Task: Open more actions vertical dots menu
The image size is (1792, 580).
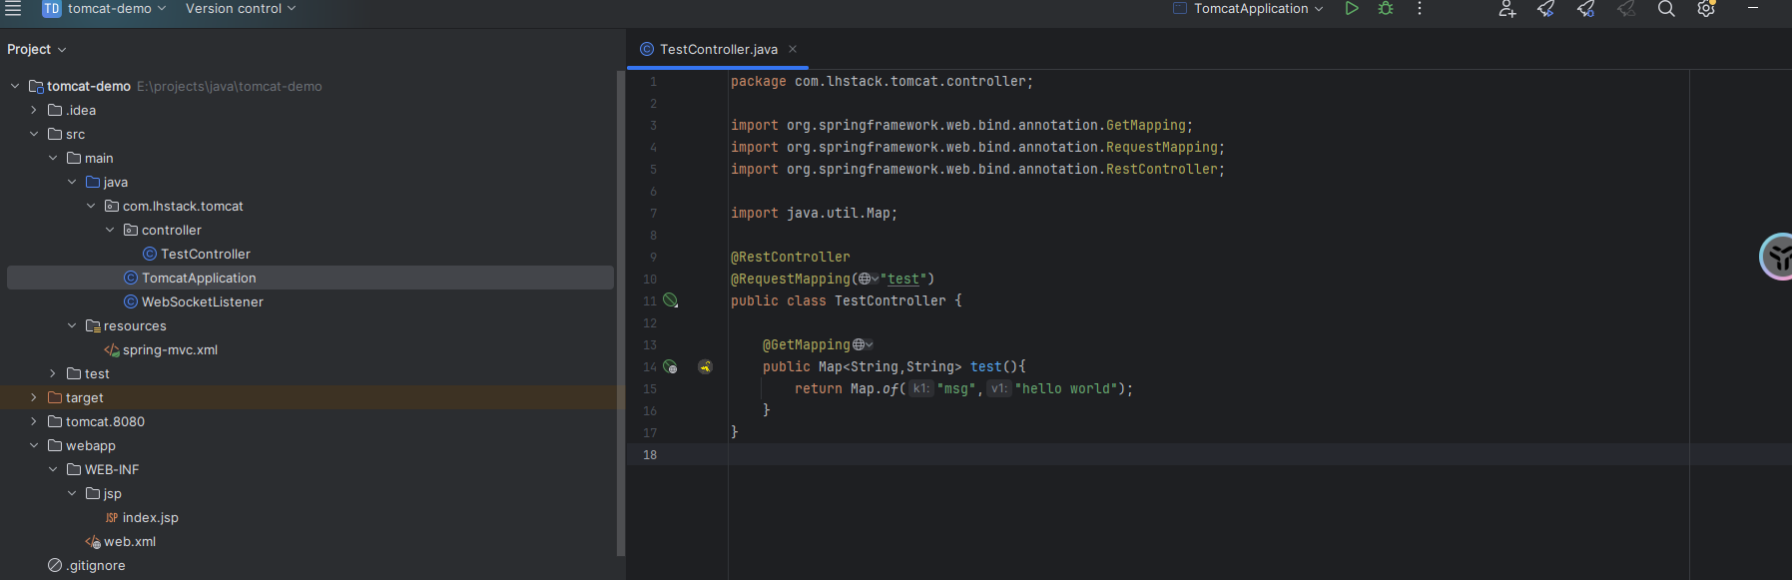Action: point(1420,9)
